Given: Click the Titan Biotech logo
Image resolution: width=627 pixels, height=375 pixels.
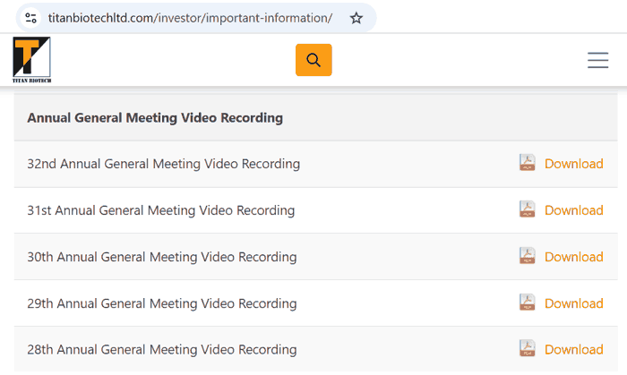Looking at the screenshot, I should click(x=31, y=59).
